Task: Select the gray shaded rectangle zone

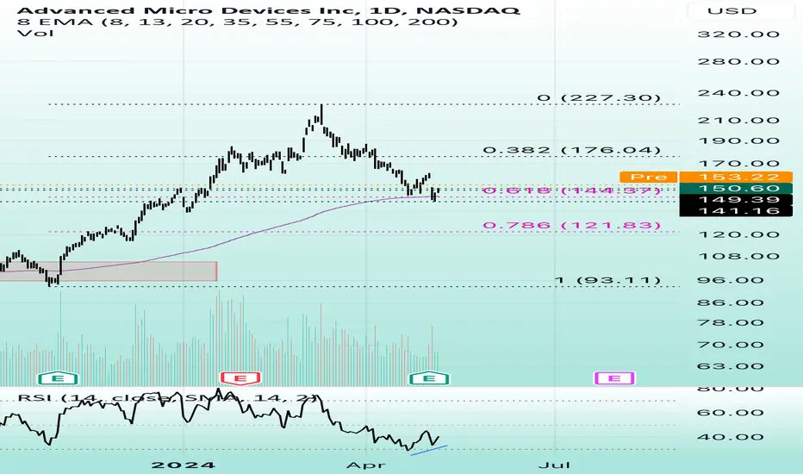Action: pos(109,271)
